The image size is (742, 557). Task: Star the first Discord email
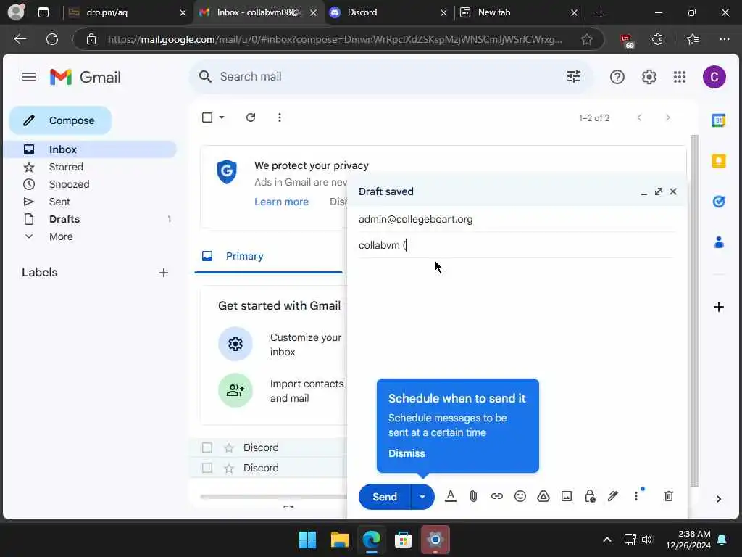[229, 447]
